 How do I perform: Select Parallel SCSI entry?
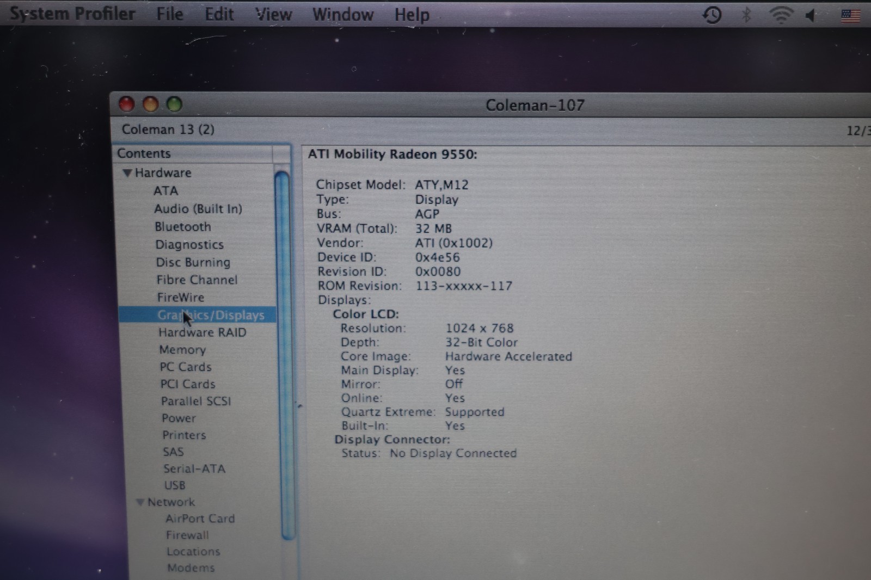pos(196,401)
